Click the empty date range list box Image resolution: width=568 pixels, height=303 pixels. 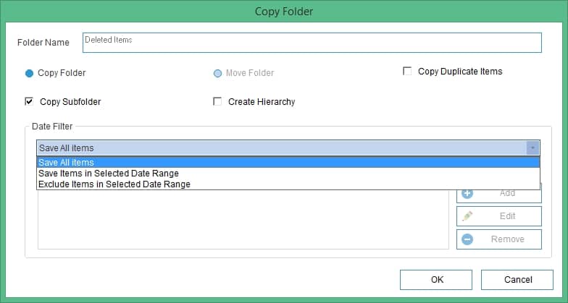coord(243,219)
